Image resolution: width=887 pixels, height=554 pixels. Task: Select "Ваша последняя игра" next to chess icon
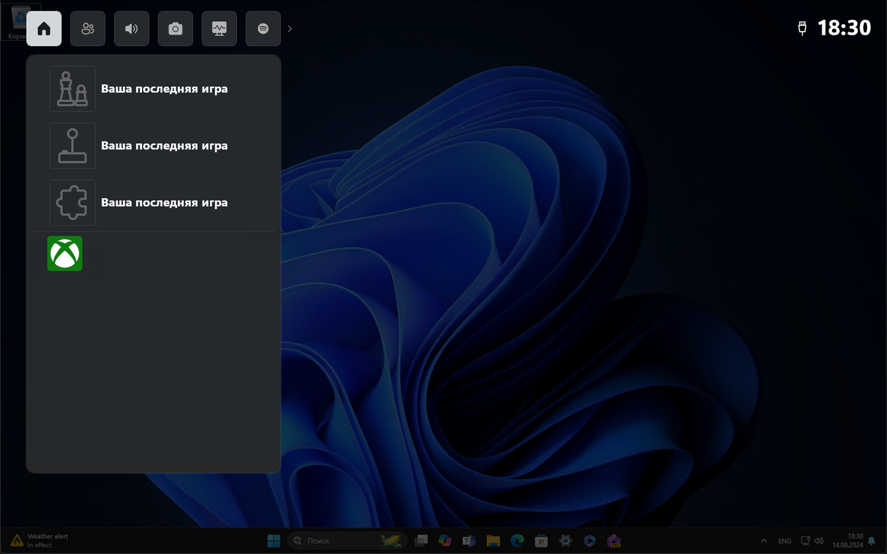pos(164,89)
